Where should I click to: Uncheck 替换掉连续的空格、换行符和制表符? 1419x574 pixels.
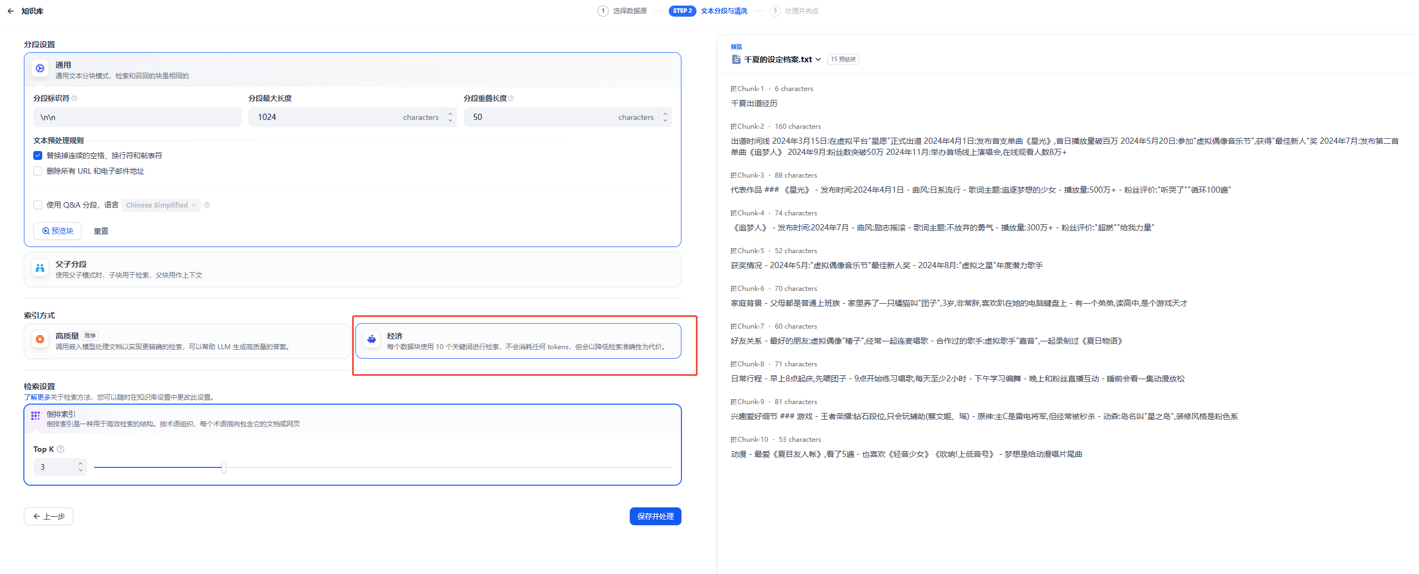tap(38, 156)
